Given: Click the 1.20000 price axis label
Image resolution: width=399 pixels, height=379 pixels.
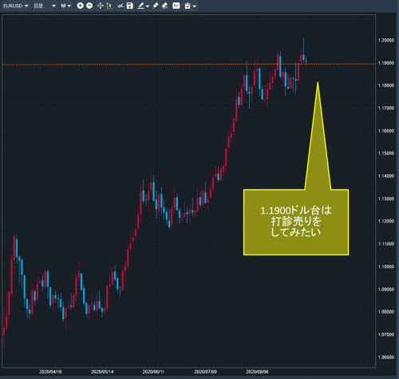Looking at the screenshot, I should pos(386,41).
